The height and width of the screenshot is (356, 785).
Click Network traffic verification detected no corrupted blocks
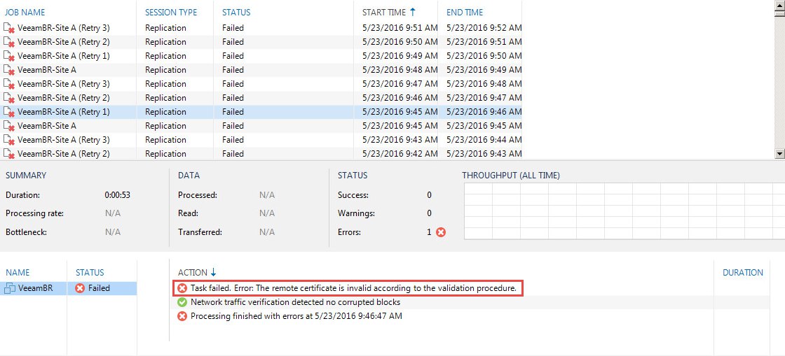click(295, 302)
